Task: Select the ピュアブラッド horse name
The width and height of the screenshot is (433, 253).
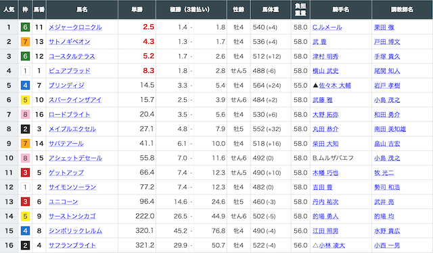Action: pyautogui.click(x=69, y=71)
